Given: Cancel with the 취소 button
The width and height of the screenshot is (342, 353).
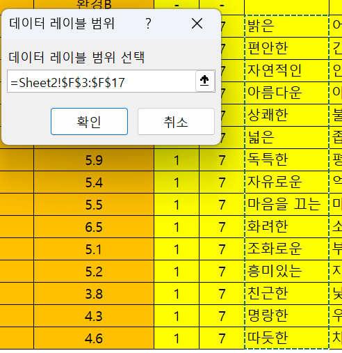Looking at the screenshot, I should [176, 121].
